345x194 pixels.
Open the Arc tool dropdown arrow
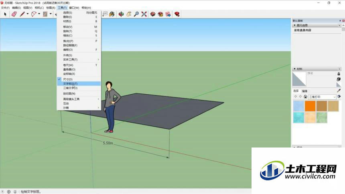point(39,14)
